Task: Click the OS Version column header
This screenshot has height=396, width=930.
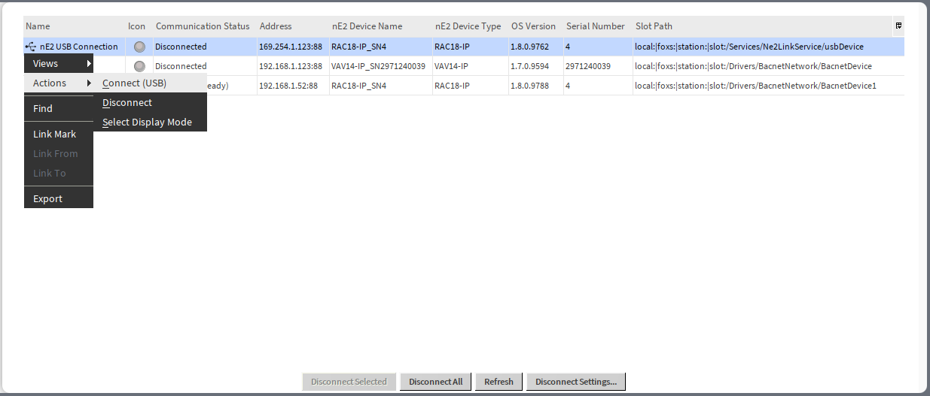Action: click(x=533, y=26)
